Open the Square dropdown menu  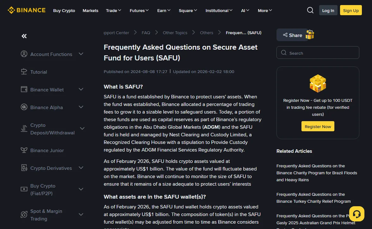[x=188, y=10]
